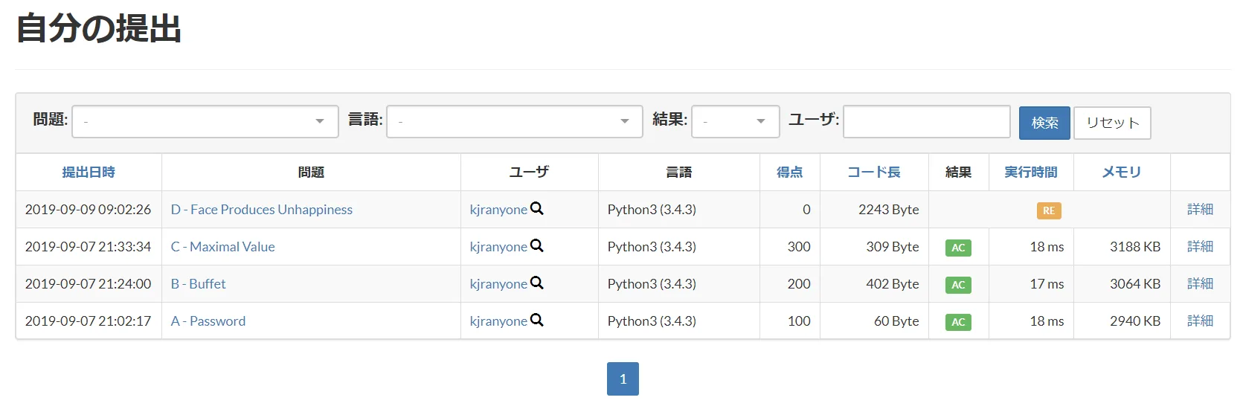
Task: Click AC badge in Password row
Action: point(958,322)
